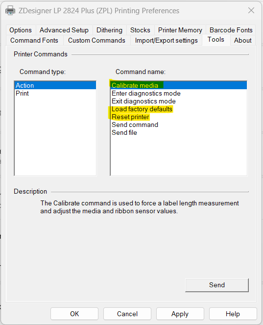263x325 pixels.
Task: Select the Tools tab
Action: pyautogui.click(x=216, y=39)
